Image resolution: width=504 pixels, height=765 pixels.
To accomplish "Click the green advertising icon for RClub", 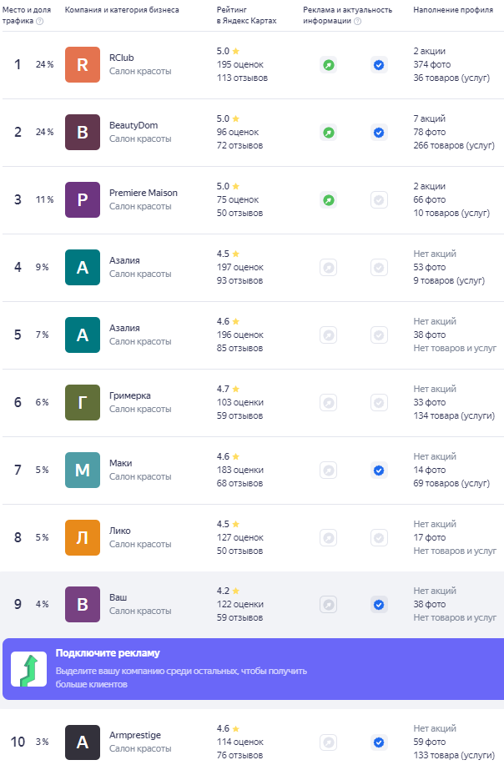I will tap(329, 65).
